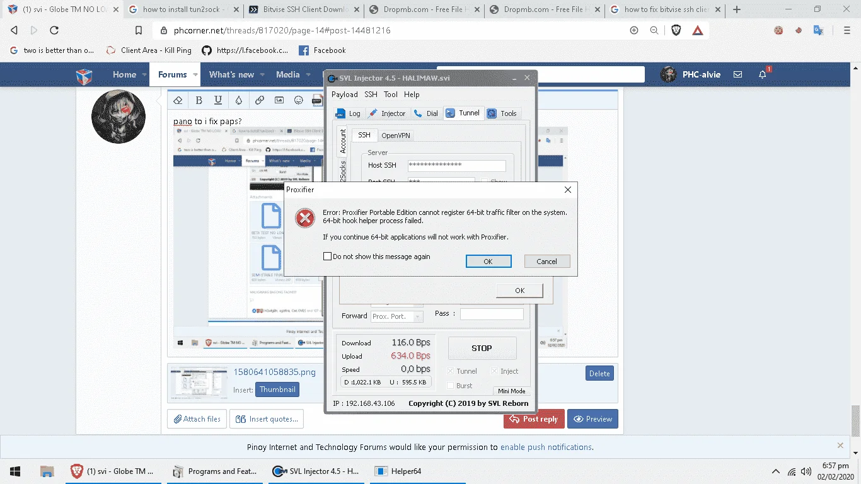Screen dimensions: 861x484
Task: Open a new browser tab
Action: pos(737,9)
